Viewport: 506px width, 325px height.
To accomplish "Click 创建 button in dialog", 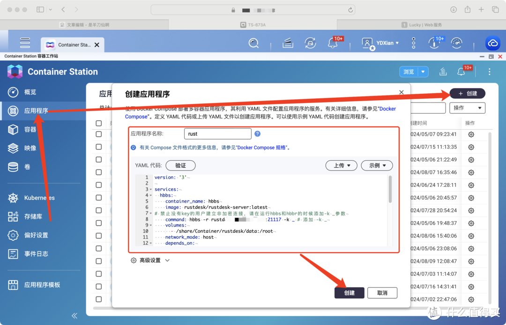I will [x=350, y=293].
